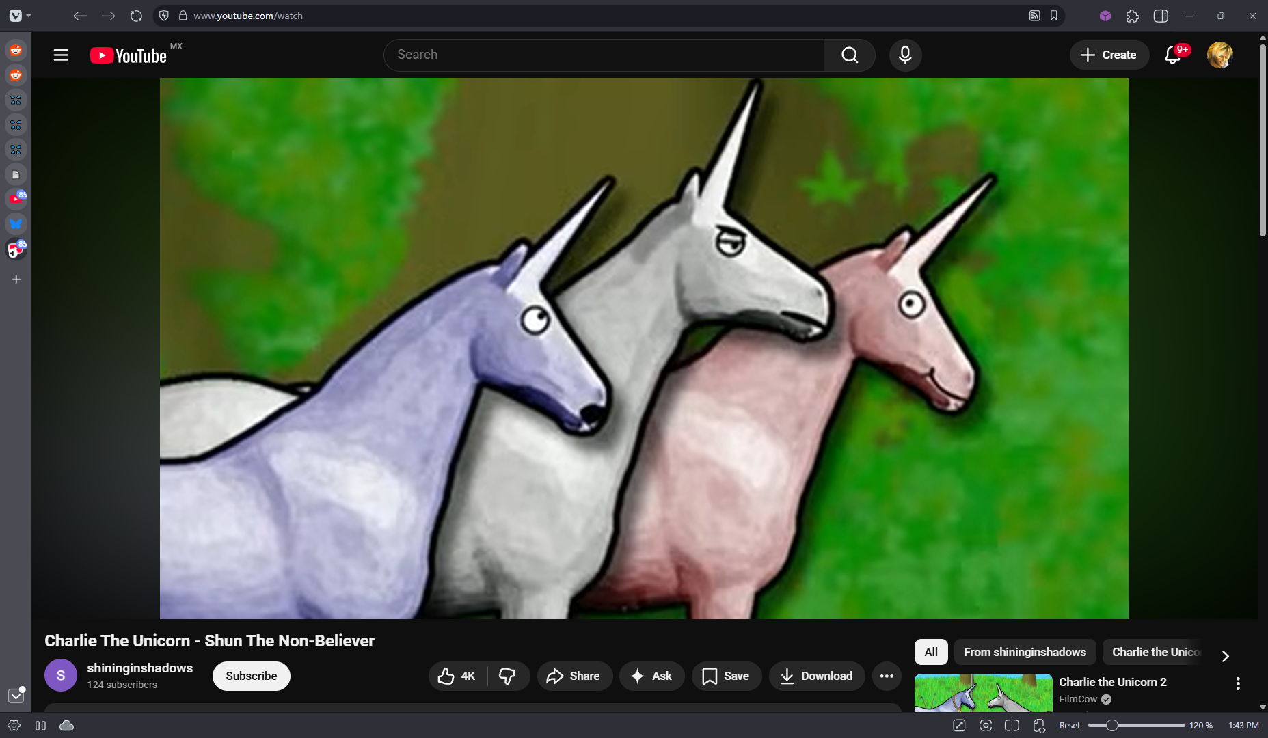Toggle the side panel from the toolbar
1268x738 pixels.
(1161, 16)
